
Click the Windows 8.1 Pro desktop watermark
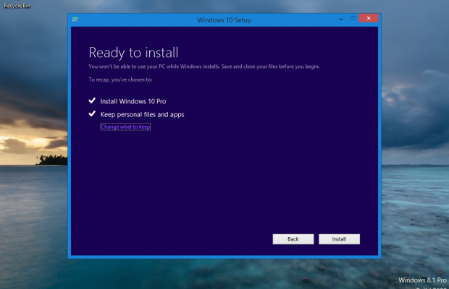(x=421, y=280)
